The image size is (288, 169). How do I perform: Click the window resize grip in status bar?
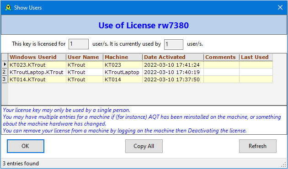point(284,164)
